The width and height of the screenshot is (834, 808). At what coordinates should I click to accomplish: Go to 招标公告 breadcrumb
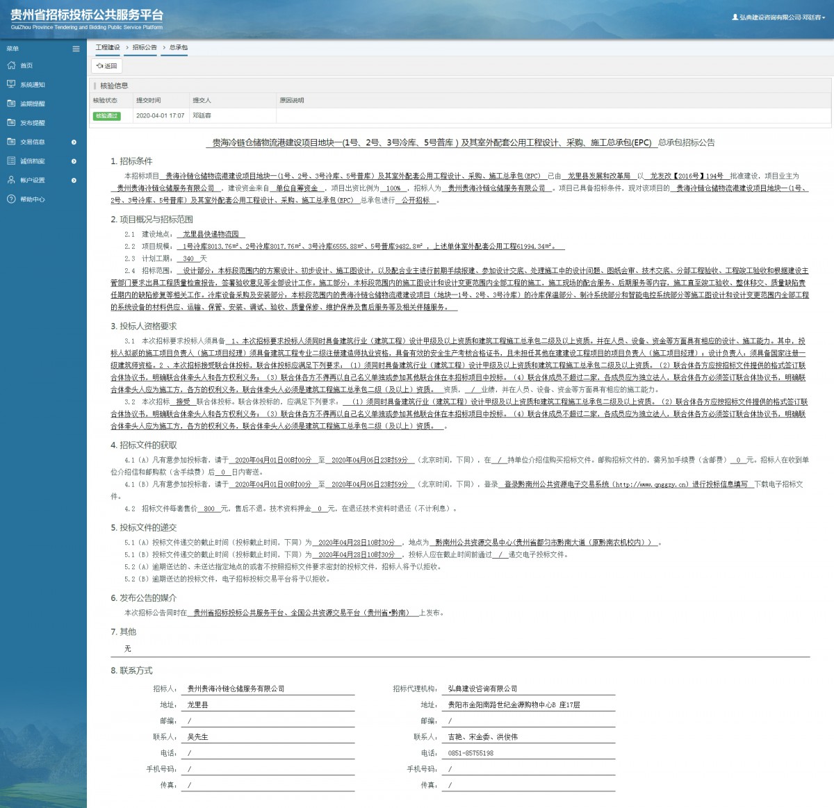(x=145, y=47)
